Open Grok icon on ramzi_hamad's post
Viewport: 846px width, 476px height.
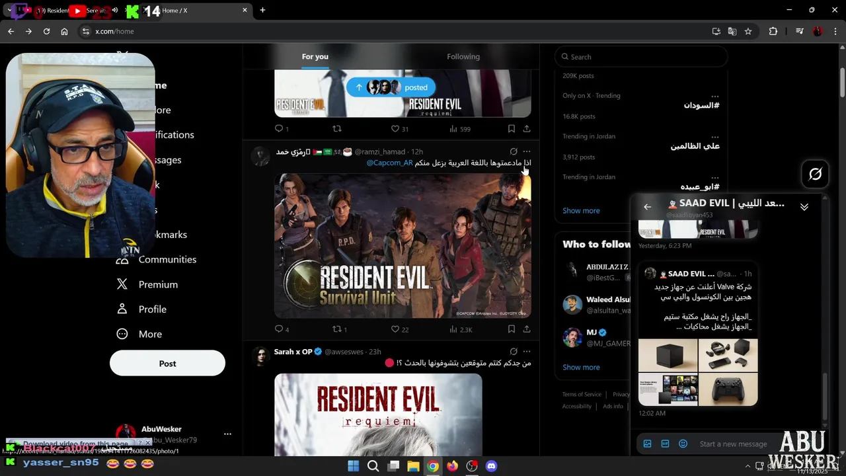tap(514, 151)
